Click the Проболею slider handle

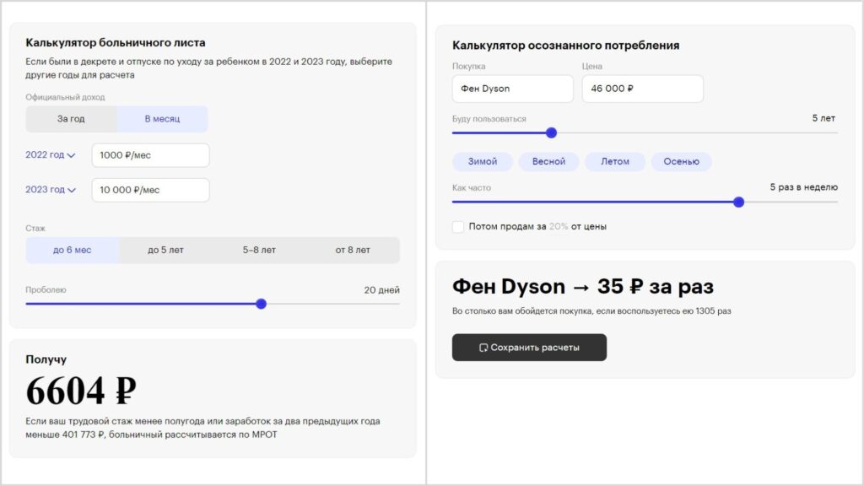tap(261, 303)
